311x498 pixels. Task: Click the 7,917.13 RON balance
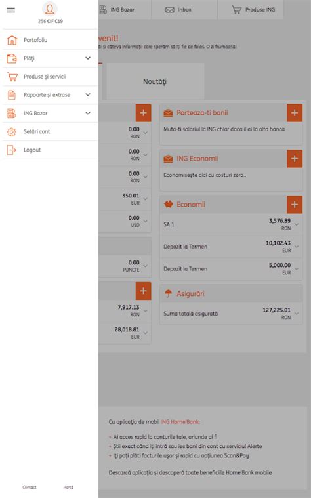[129, 308]
